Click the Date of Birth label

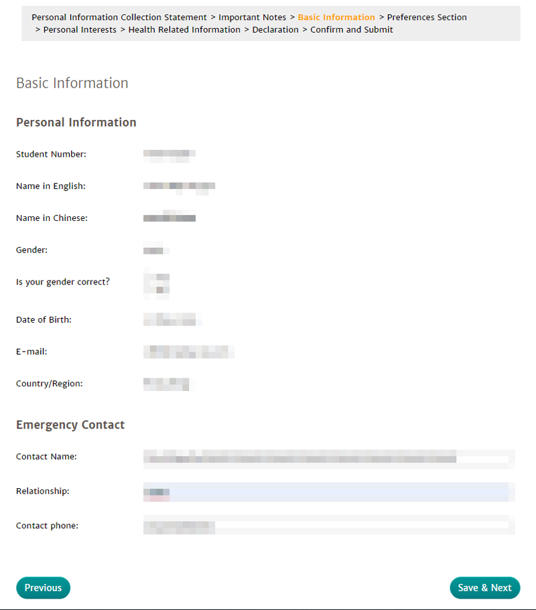tap(44, 320)
